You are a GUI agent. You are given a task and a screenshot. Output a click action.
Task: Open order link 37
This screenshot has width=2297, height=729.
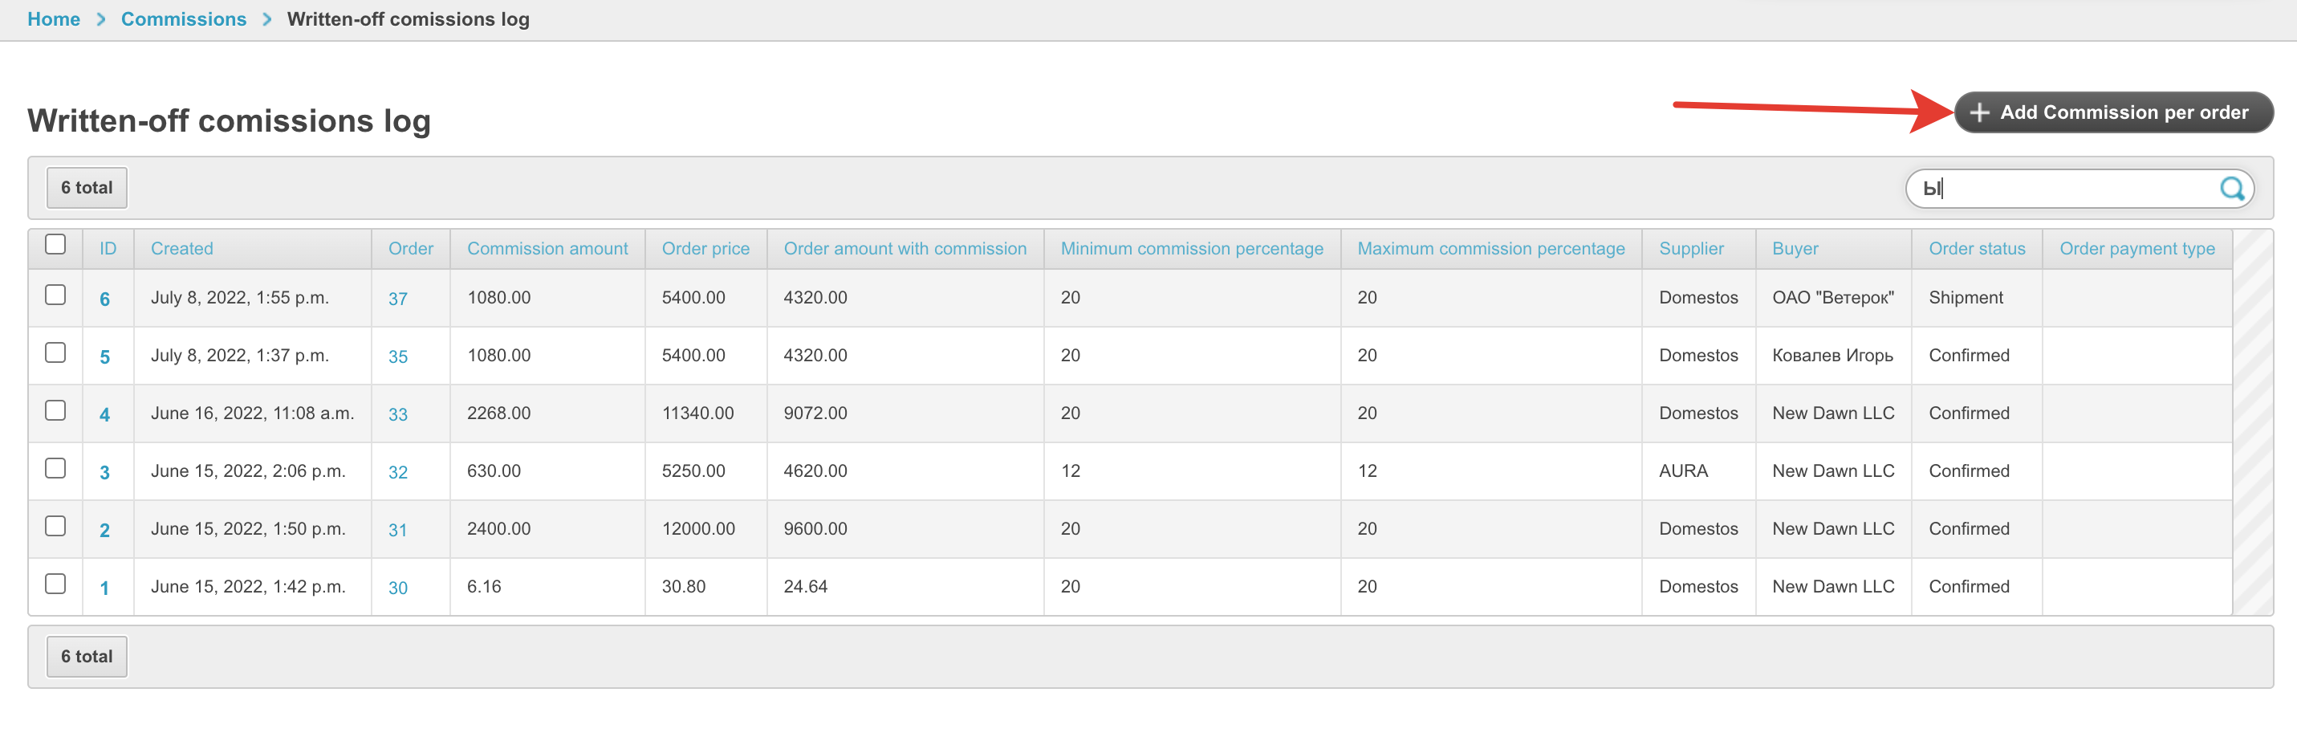(x=398, y=299)
